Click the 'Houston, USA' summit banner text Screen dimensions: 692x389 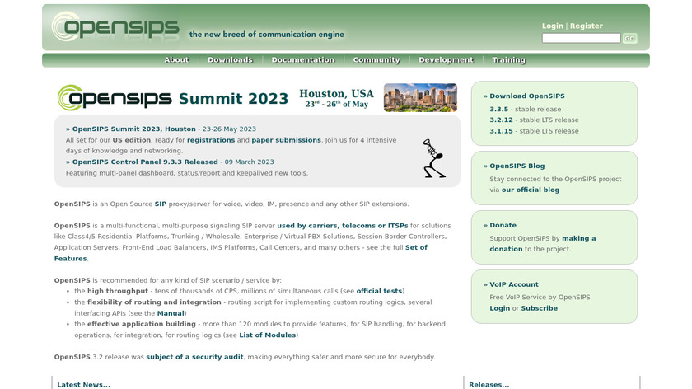[x=336, y=93]
